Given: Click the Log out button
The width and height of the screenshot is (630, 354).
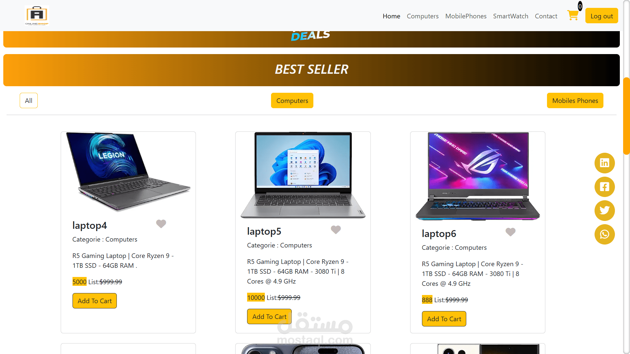Looking at the screenshot, I should (x=601, y=16).
